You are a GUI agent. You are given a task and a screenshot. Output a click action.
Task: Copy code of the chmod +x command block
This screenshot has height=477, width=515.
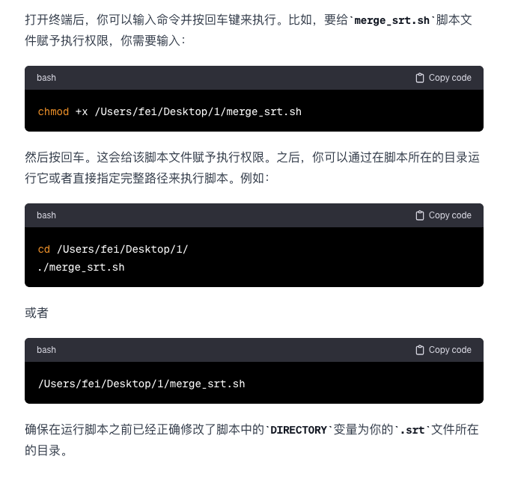pyautogui.click(x=443, y=78)
